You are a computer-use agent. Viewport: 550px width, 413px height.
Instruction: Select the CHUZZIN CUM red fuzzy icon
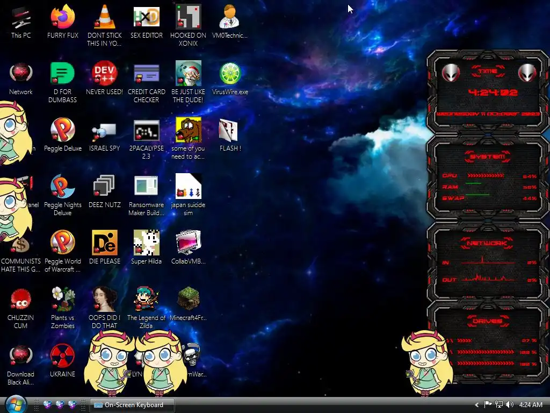pyautogui.click(x=21, y=299)
